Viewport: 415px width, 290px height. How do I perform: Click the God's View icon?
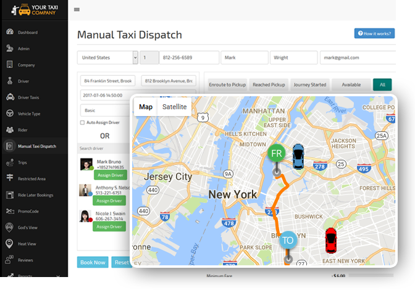(9, 227)
